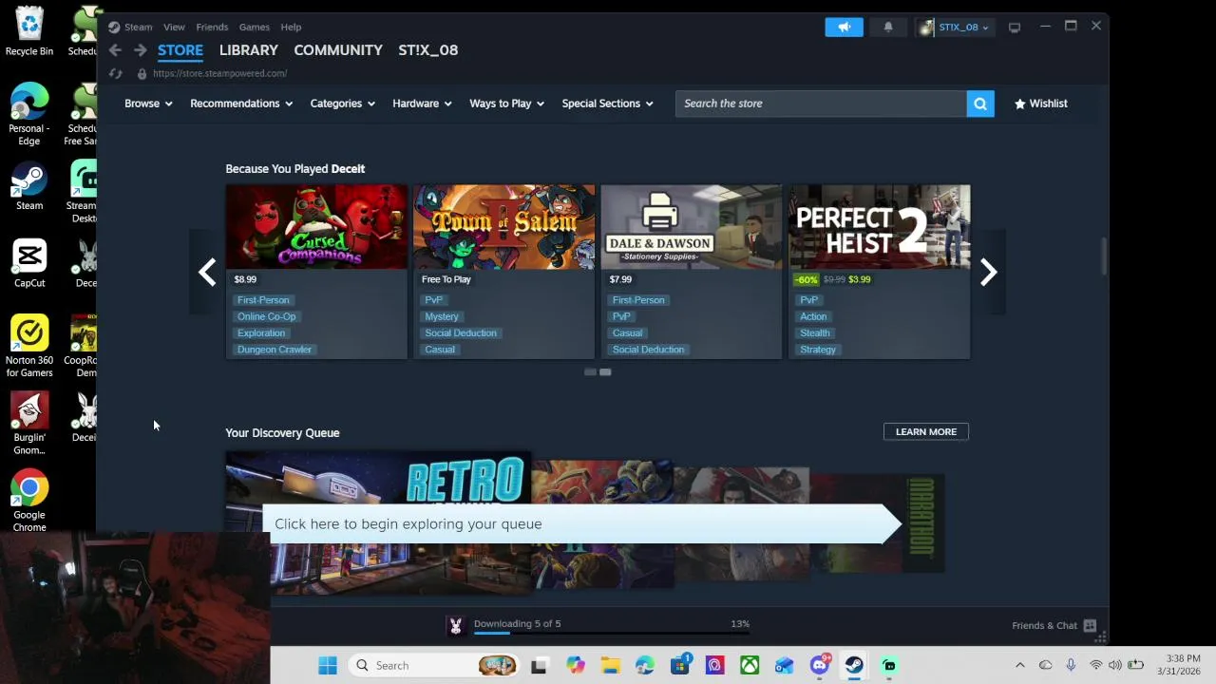Open the Friends menu
The width and height of the screenshot is (1216, 684).
click(x=212, y=27)
